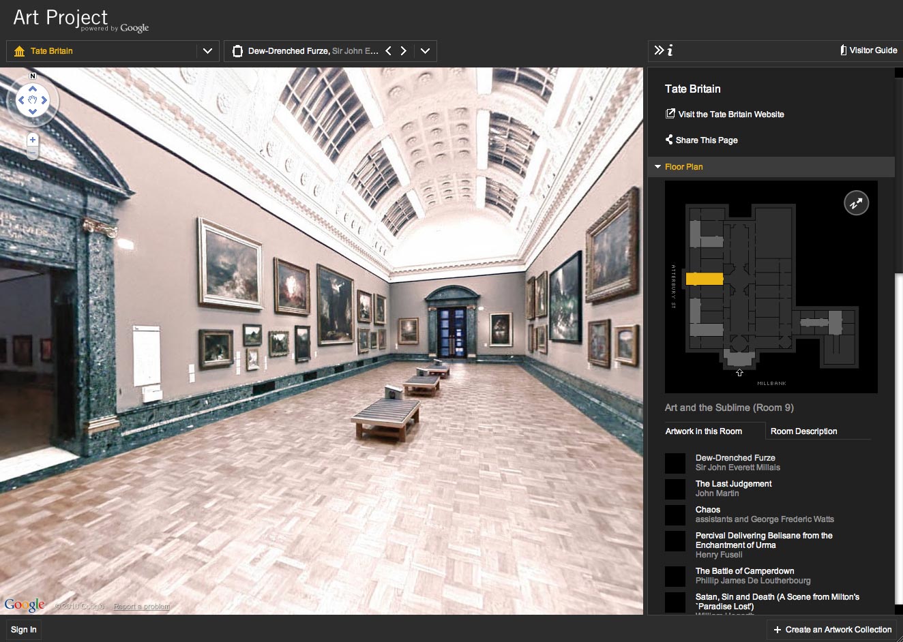Click the Sign In button
Viewport: 903px width, 642px height.
24,630
